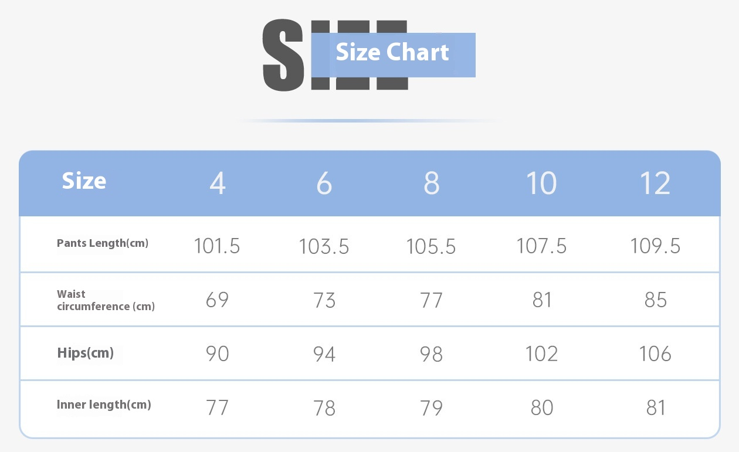Select hips value 102
Image resolution: width=739 pixels, height=452 pixels.
click(x=541, y=354)
